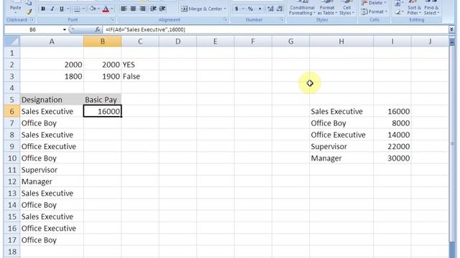The width and height of the screenshot is (460, 258).
Task: Select the row 6 header
Action: 11,112
